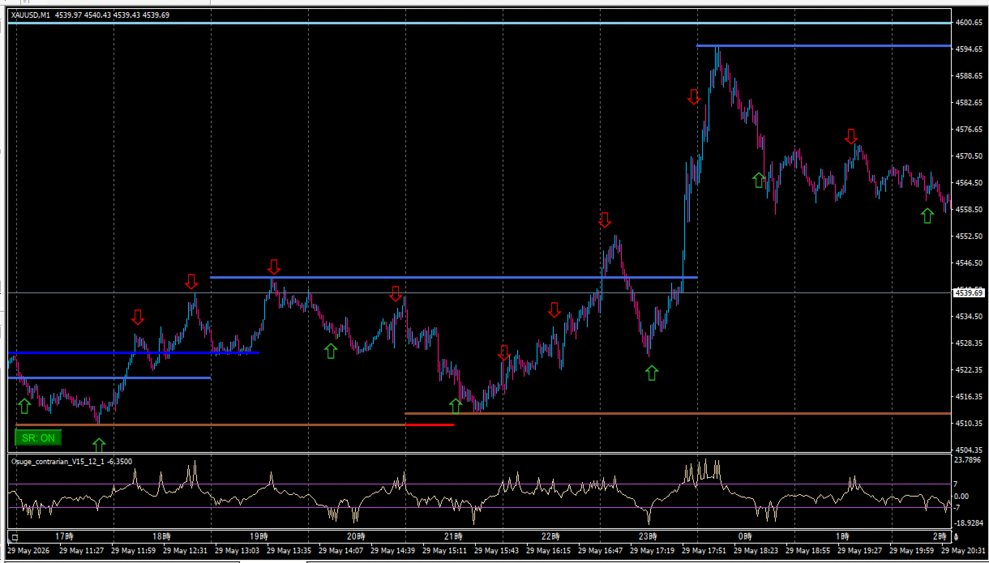Select the light blue line at 4600.65

pos(479,23)
